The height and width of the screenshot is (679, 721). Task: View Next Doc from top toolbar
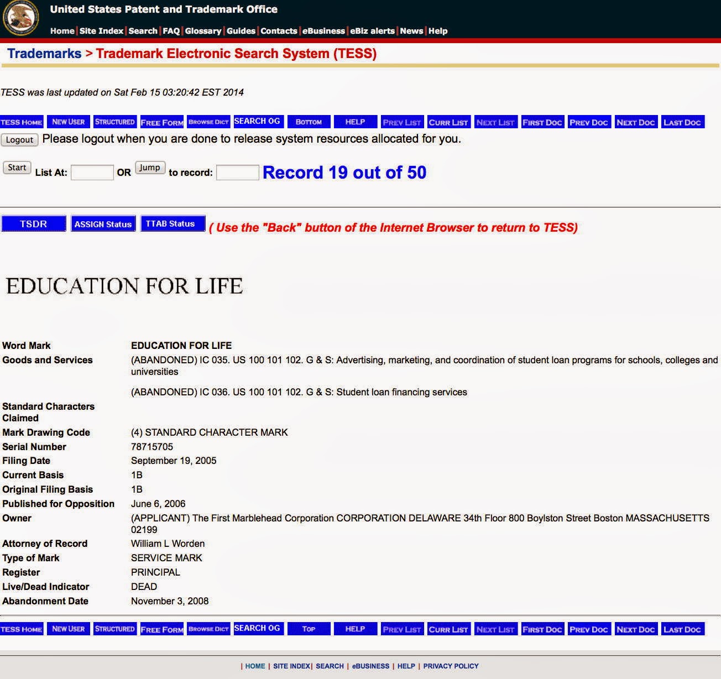pyautogui.click(x=635, y=122)
